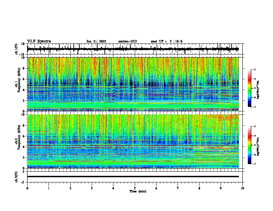Click tick label "9" on the Time axis
The image size is (273, 211).
221,188
